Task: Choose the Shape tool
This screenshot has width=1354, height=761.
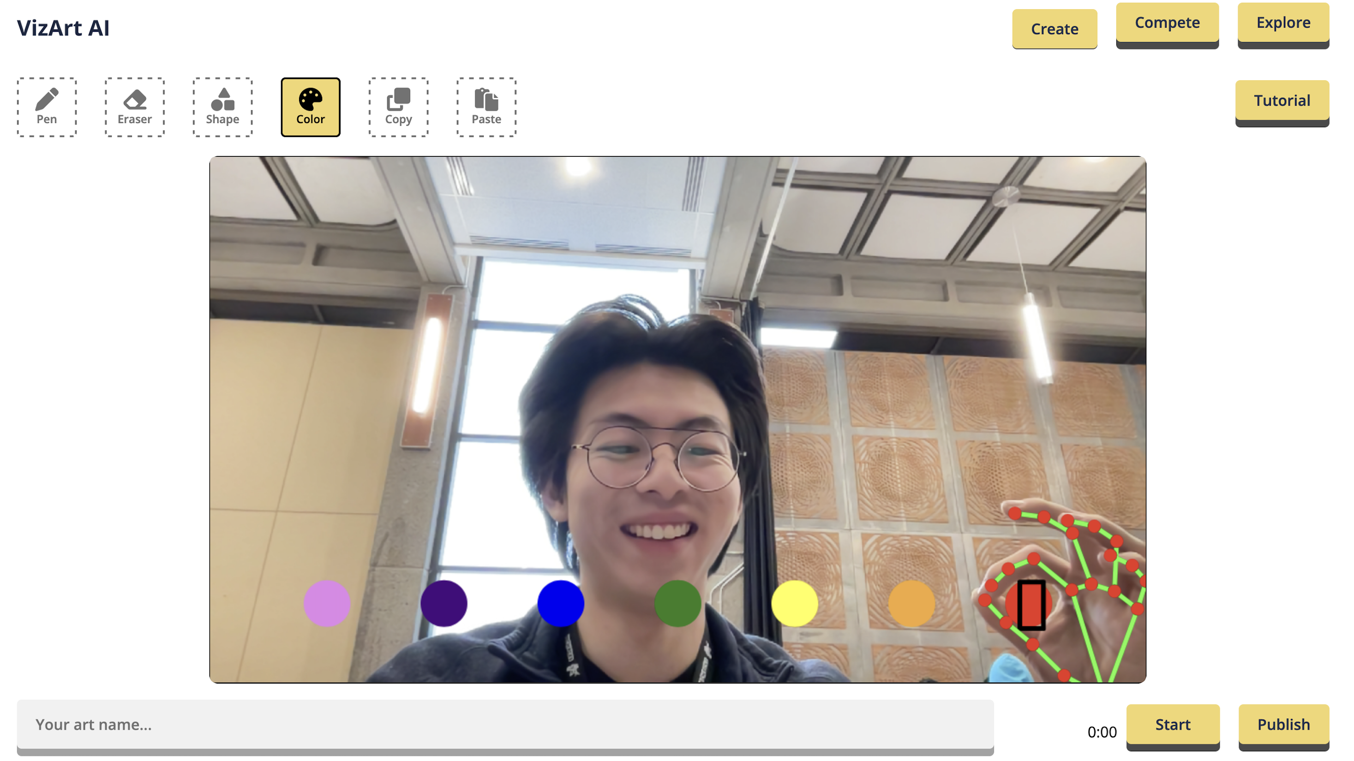Action: pos(222,107)
